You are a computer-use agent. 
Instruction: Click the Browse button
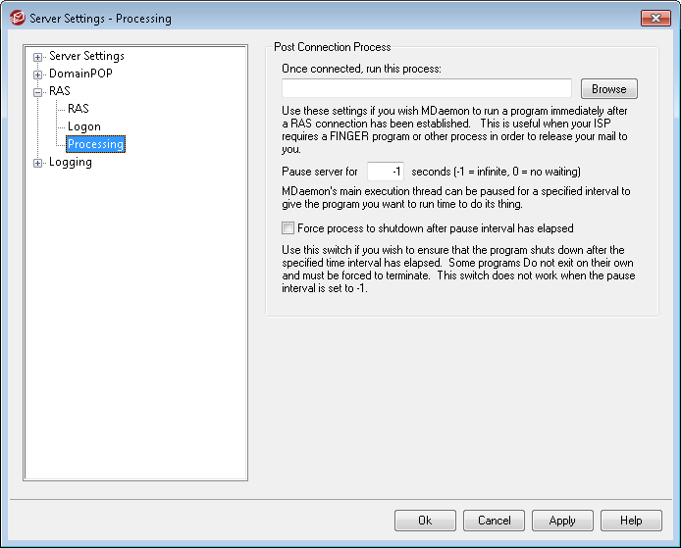pyautogui.click(x=608, y=89)
